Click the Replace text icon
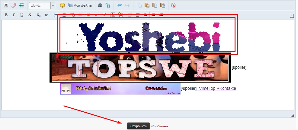298x130 pixels. tap(108, 5)
